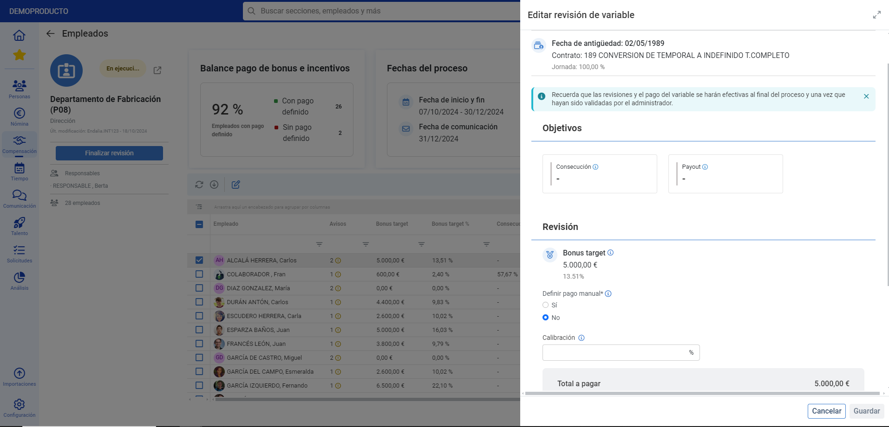Image resolution: width=889 pixels, height=427 pixels.
Task: Open Compensación section in sidebar
Action: click(x=19, y=144)
